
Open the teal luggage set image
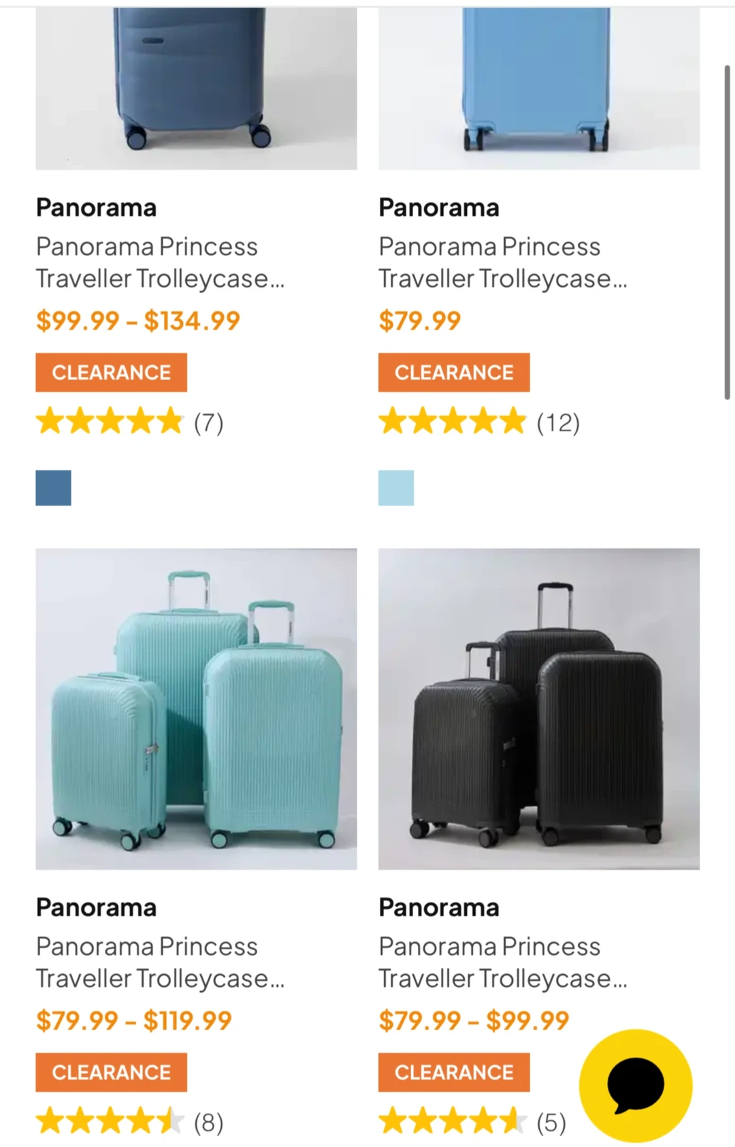click(x=196, y=708)
